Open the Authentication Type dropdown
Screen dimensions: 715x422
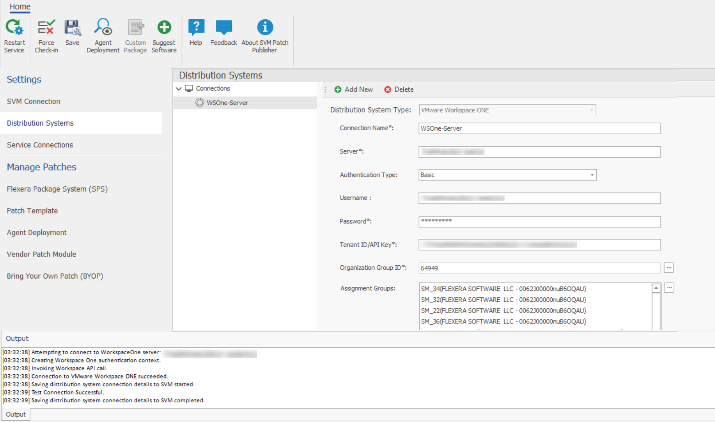592,175
